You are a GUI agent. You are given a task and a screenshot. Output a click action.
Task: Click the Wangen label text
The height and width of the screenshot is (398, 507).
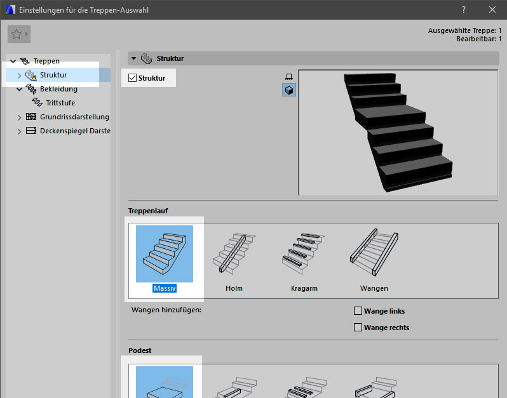[374, 288]
